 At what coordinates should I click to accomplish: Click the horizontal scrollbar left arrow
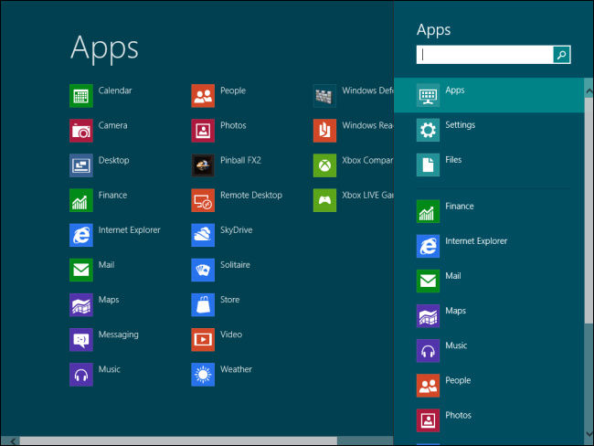pyautogui.click(x=12, y=441)
